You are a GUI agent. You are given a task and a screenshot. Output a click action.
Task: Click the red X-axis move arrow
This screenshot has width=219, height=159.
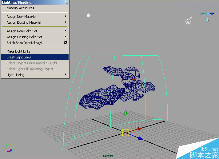coord(140,129)
